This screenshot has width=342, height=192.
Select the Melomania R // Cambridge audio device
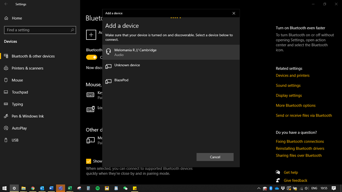tap(171, 52)
